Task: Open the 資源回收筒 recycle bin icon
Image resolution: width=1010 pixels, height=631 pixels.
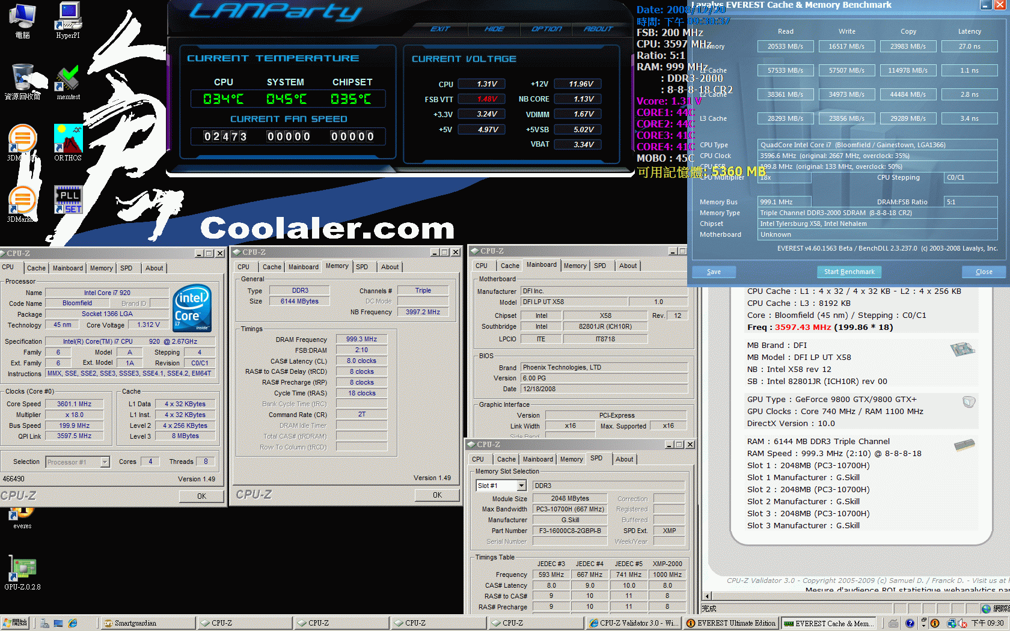Action: 23,82
